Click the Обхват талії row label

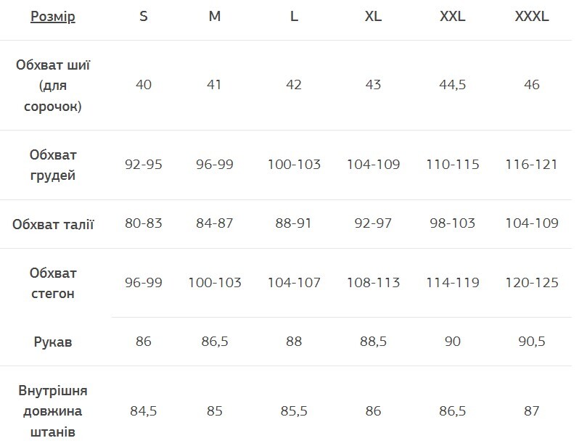[x=53, y=224]
